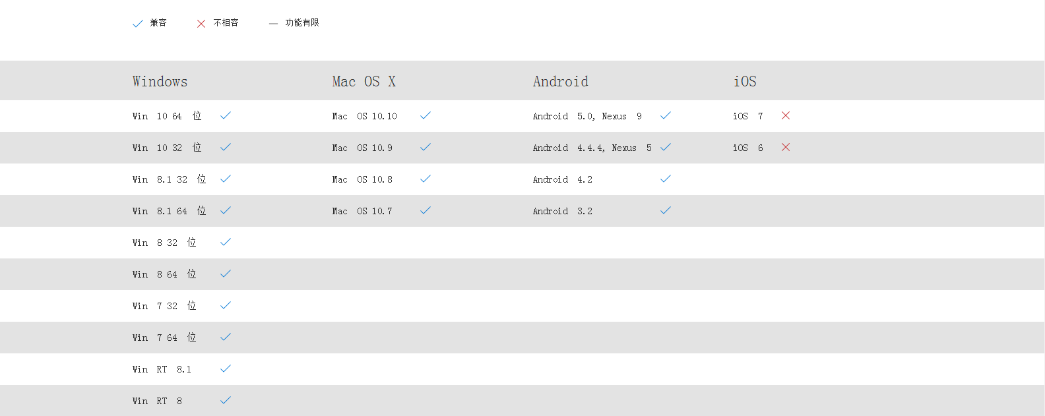Click the checkmark in the Win RT 8.1 row

pos(226,369)
